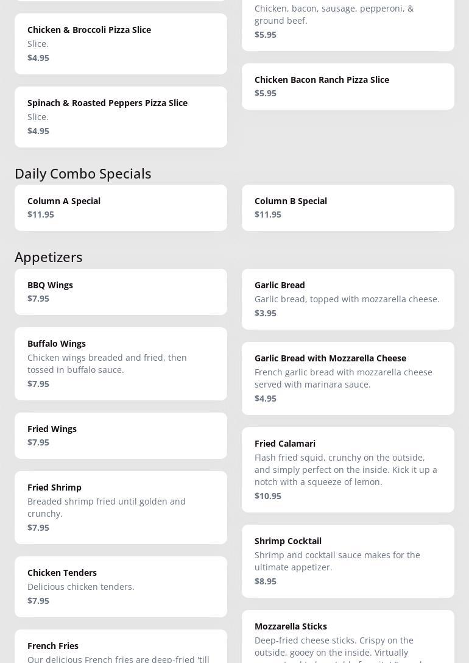
Task: Choose the Mozzarella Sticks card
Action: [x=347, y=640]
